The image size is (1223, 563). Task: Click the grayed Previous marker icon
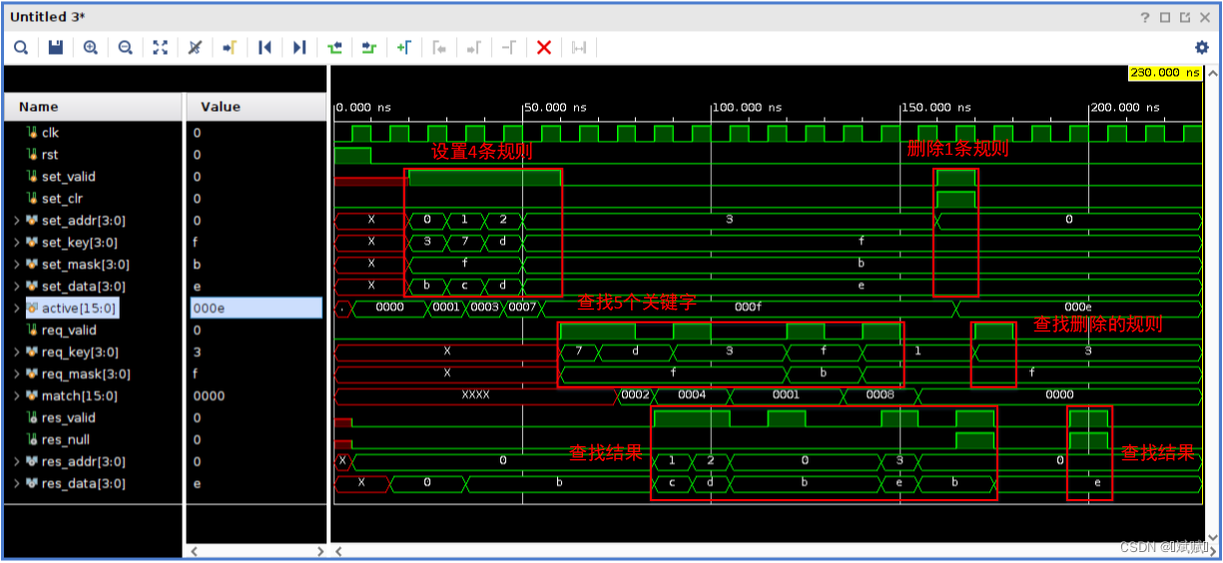pos(438,47)
